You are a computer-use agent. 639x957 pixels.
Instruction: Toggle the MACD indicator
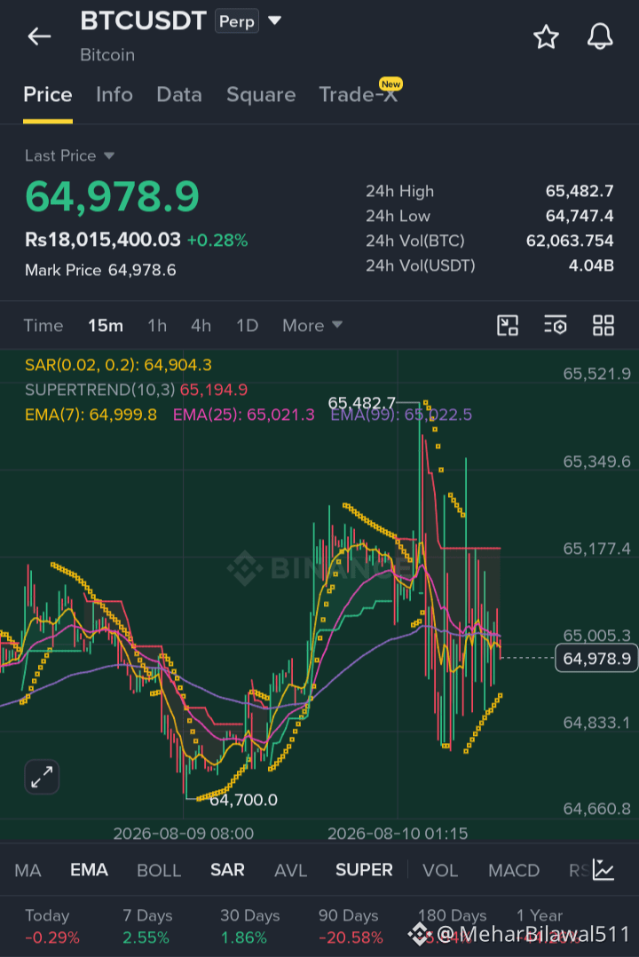(513, 870)
